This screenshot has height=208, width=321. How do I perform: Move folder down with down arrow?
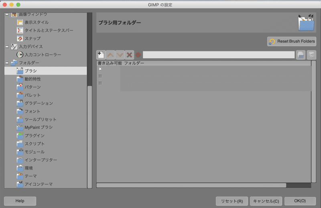click(x=120, y=55)
